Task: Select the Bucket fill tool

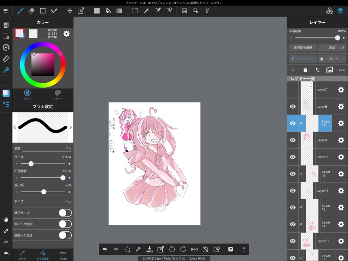Action: (108, 10)
